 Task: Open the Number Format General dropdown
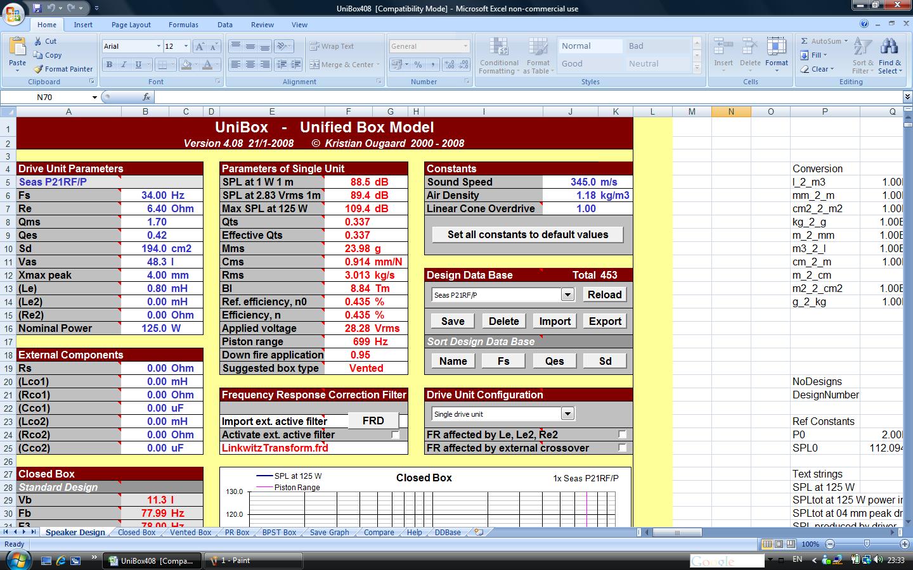(465, 46)
